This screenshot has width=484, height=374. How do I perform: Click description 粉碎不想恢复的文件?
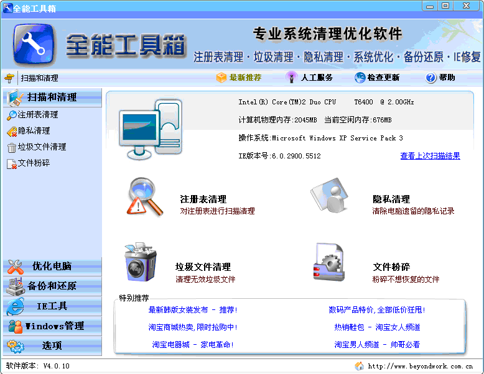click(x=406, y=280)
